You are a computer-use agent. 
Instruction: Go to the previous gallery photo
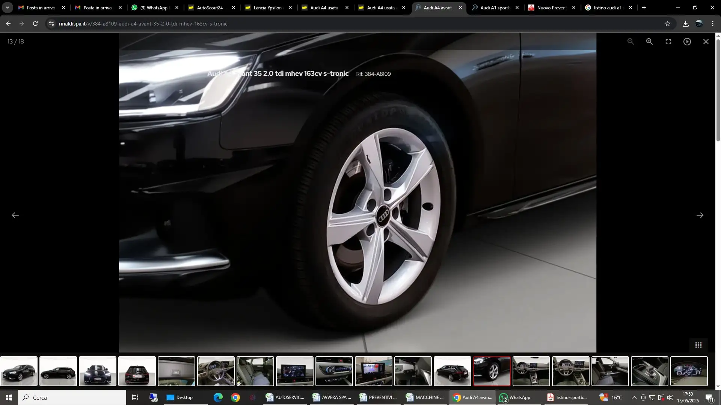tap(15, 215)
